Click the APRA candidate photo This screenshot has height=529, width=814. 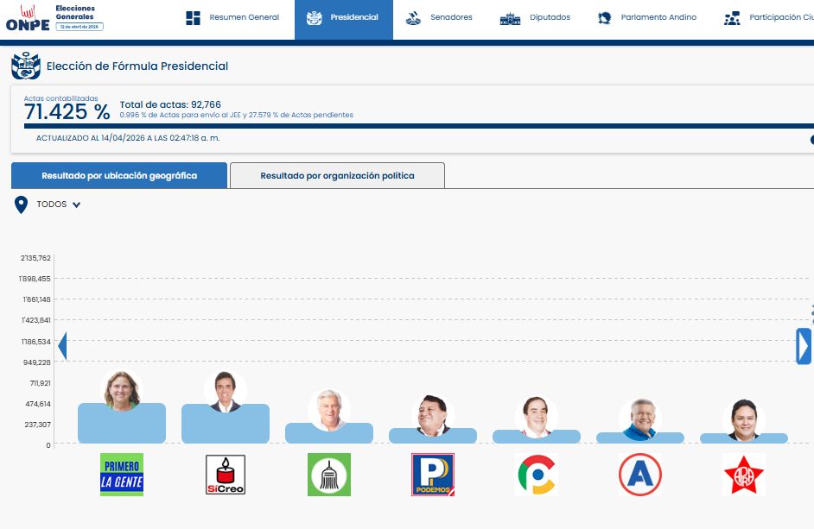[x=744, y=419]
